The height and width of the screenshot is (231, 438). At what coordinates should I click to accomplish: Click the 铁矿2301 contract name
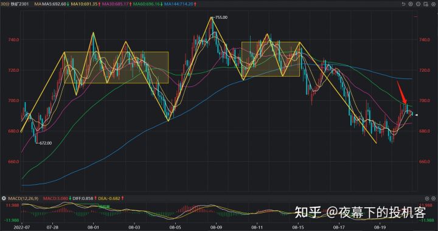click(x=19, y=4)
